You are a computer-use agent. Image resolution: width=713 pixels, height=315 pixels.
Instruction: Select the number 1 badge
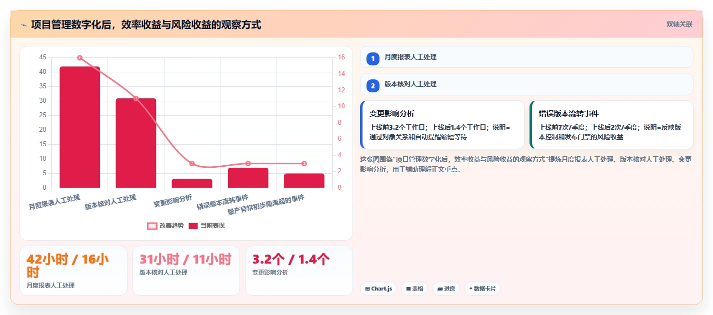pos(373,58)
